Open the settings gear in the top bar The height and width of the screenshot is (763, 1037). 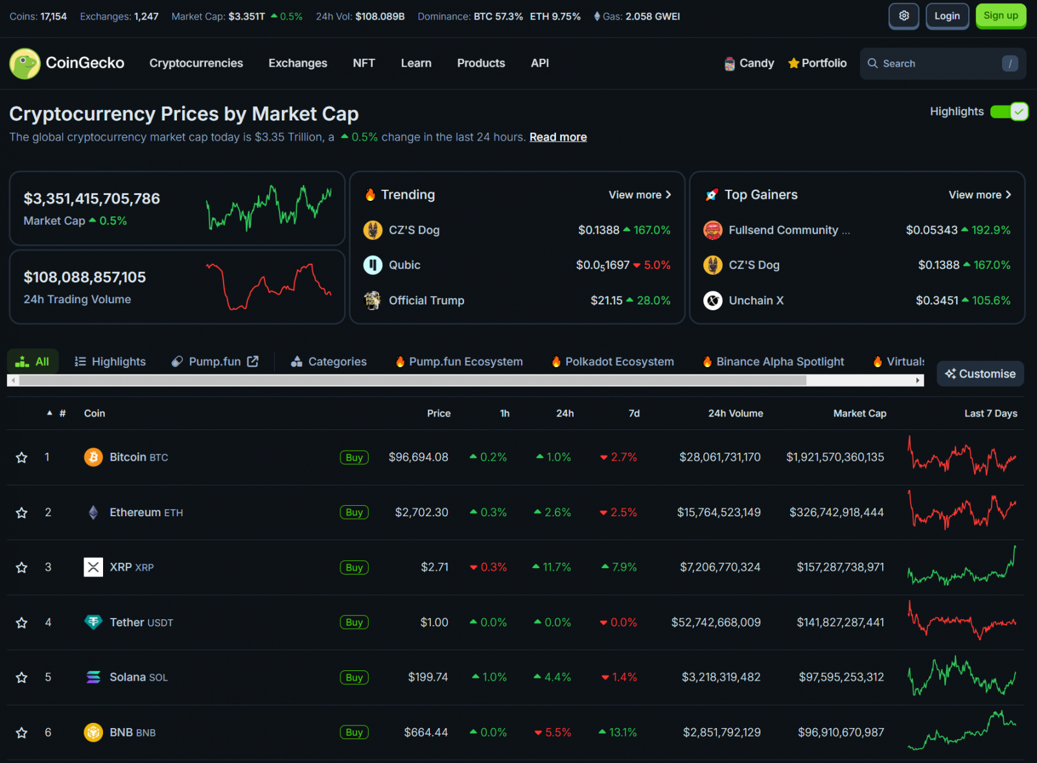pos(903,16)
